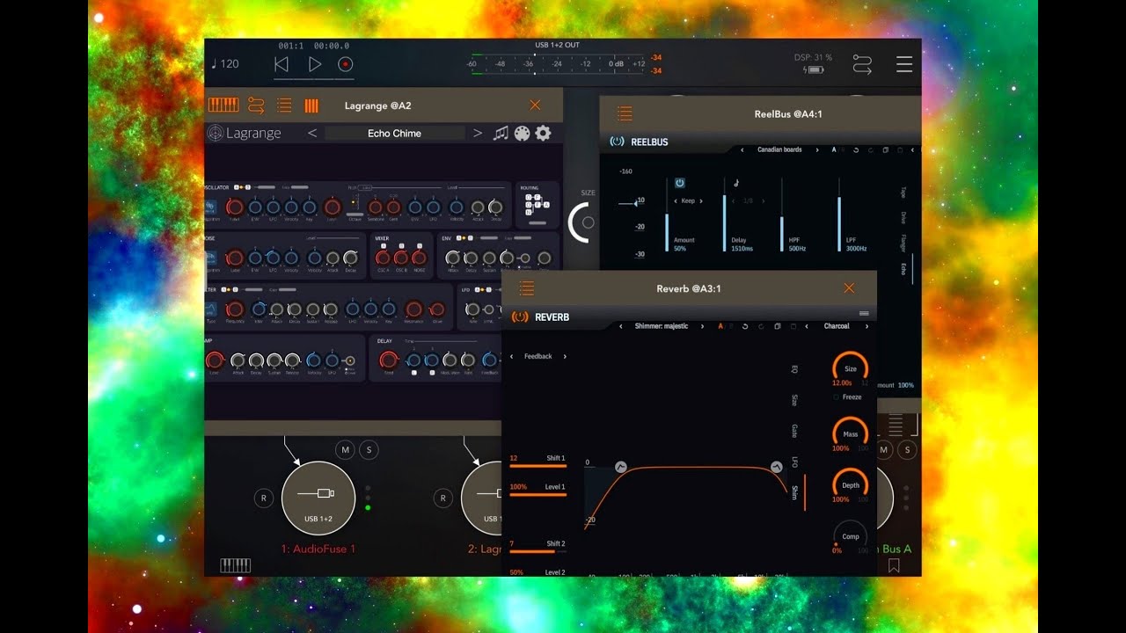
Task: Arm recording with the red record button
Action: tap(346, 64)
